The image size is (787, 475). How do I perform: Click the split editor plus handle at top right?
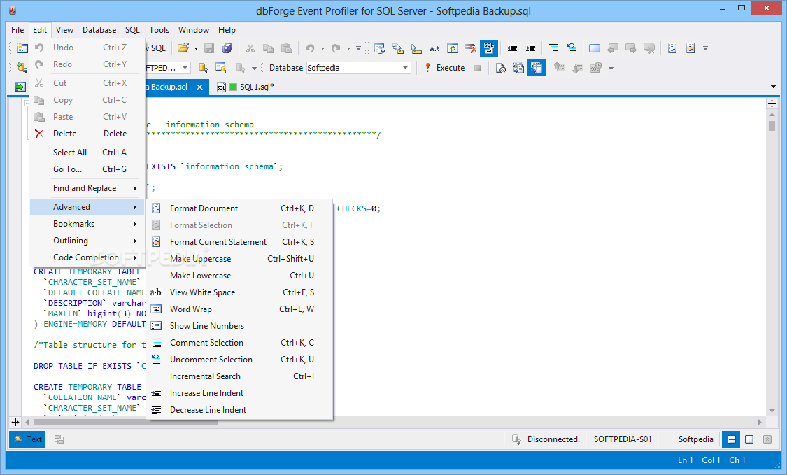click(x=772, y=104)
